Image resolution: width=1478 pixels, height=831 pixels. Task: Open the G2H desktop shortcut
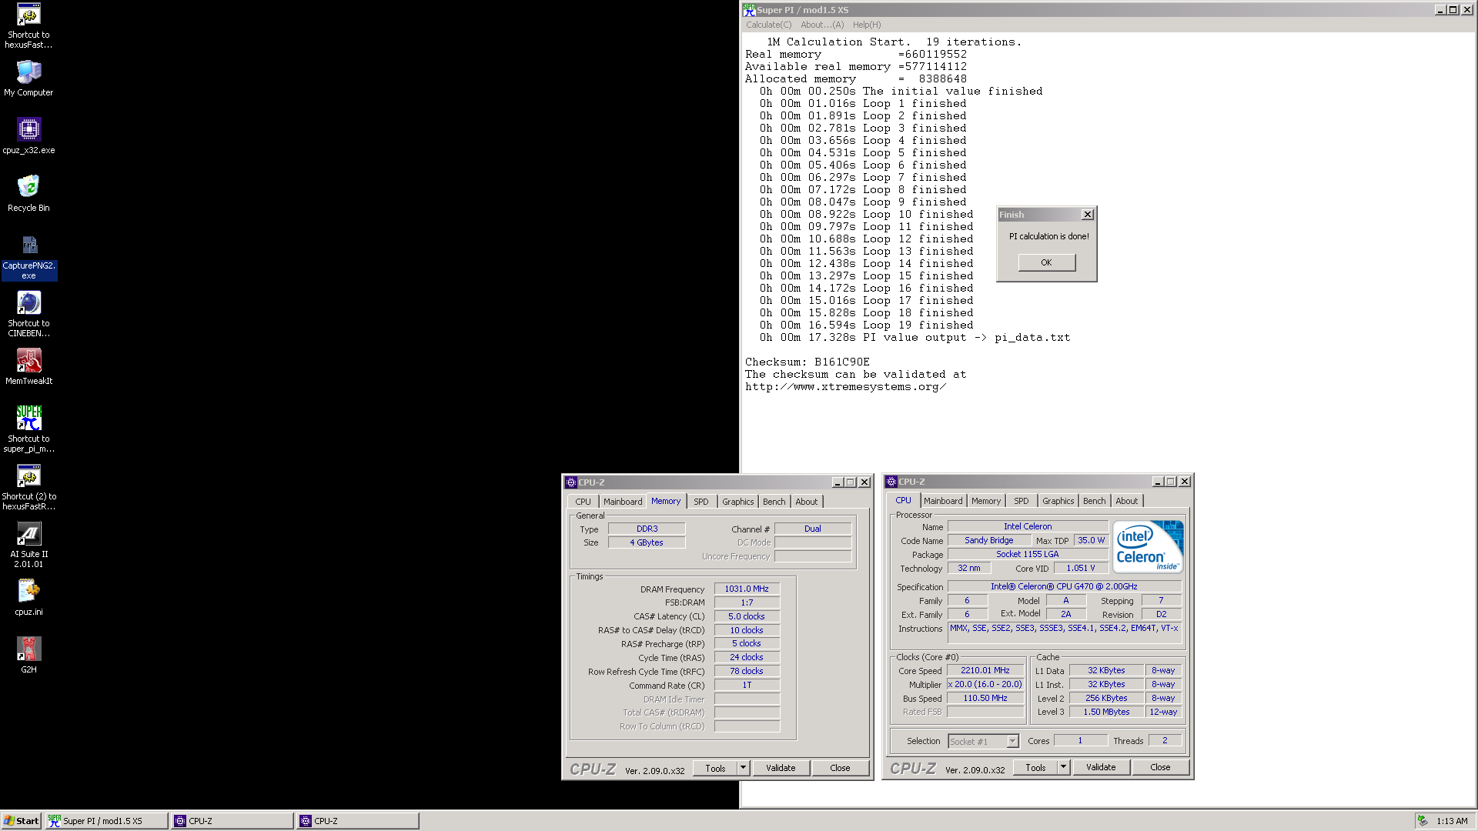tap(28, 656)
